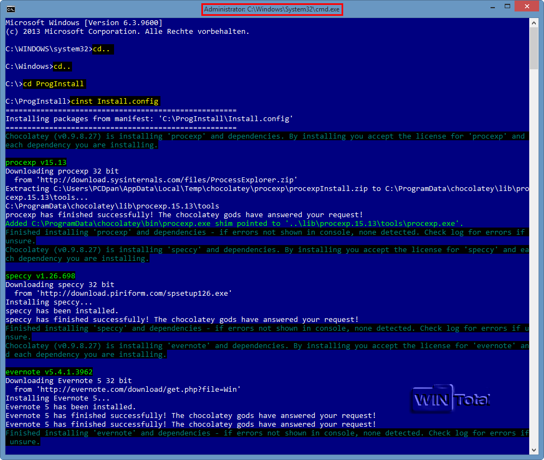Click 'Installing packages from manifest' line
The image size is (544, 460).
[149, 118]
